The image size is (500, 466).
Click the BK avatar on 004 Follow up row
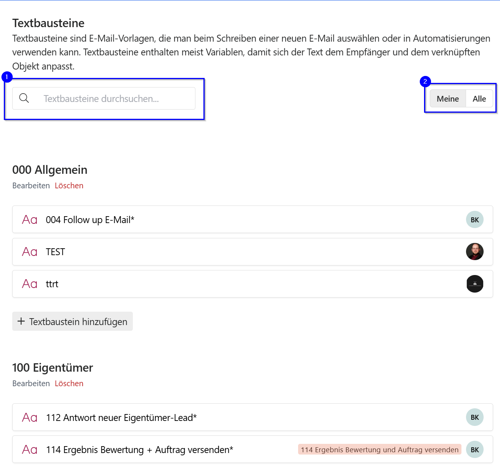tap(474, 220)
